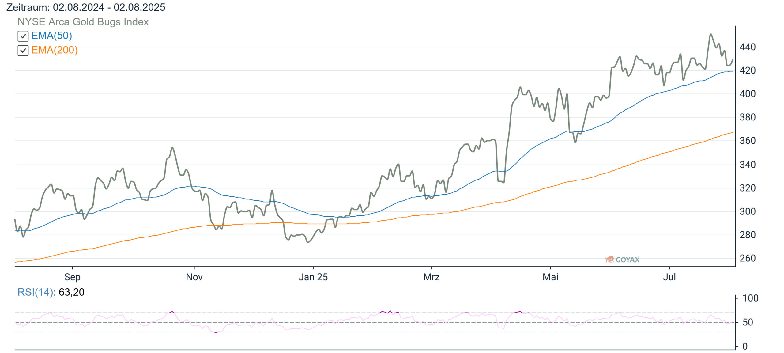Click the 280 price axis label
This screenshot has height=353, width=784.
pos(748,235)
